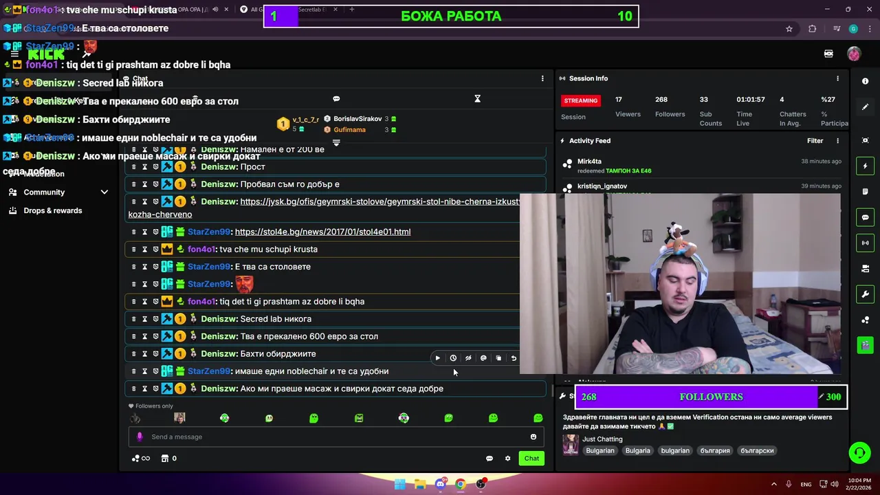Open the Chat panel three-dot options menu
880x495 pixels.
coord(542,78)
